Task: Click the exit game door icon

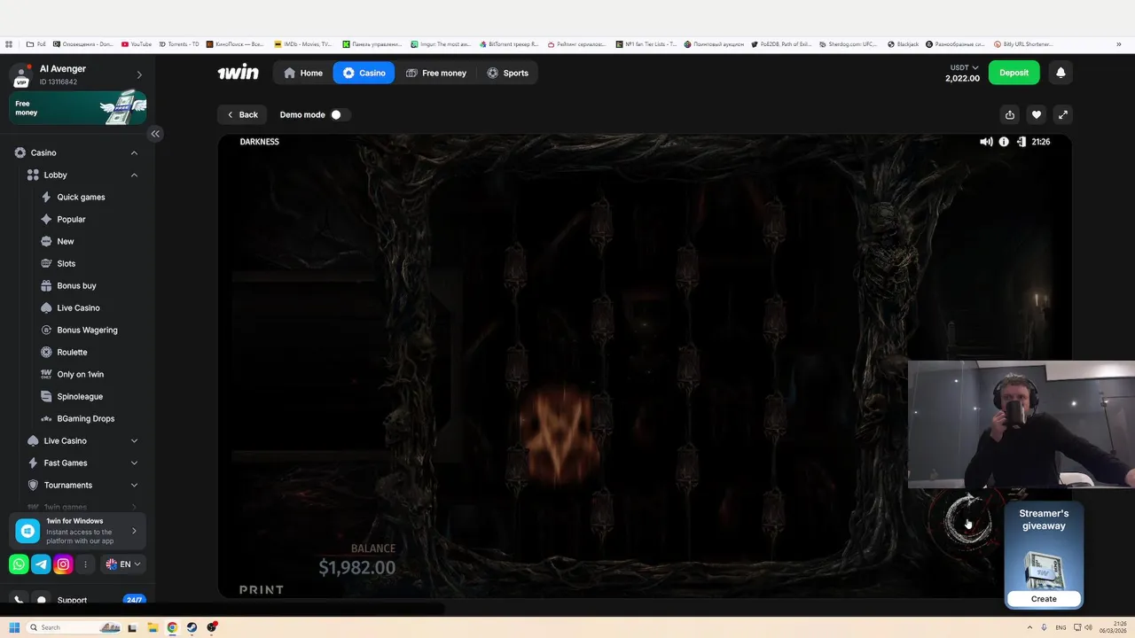Action: 1021,142
